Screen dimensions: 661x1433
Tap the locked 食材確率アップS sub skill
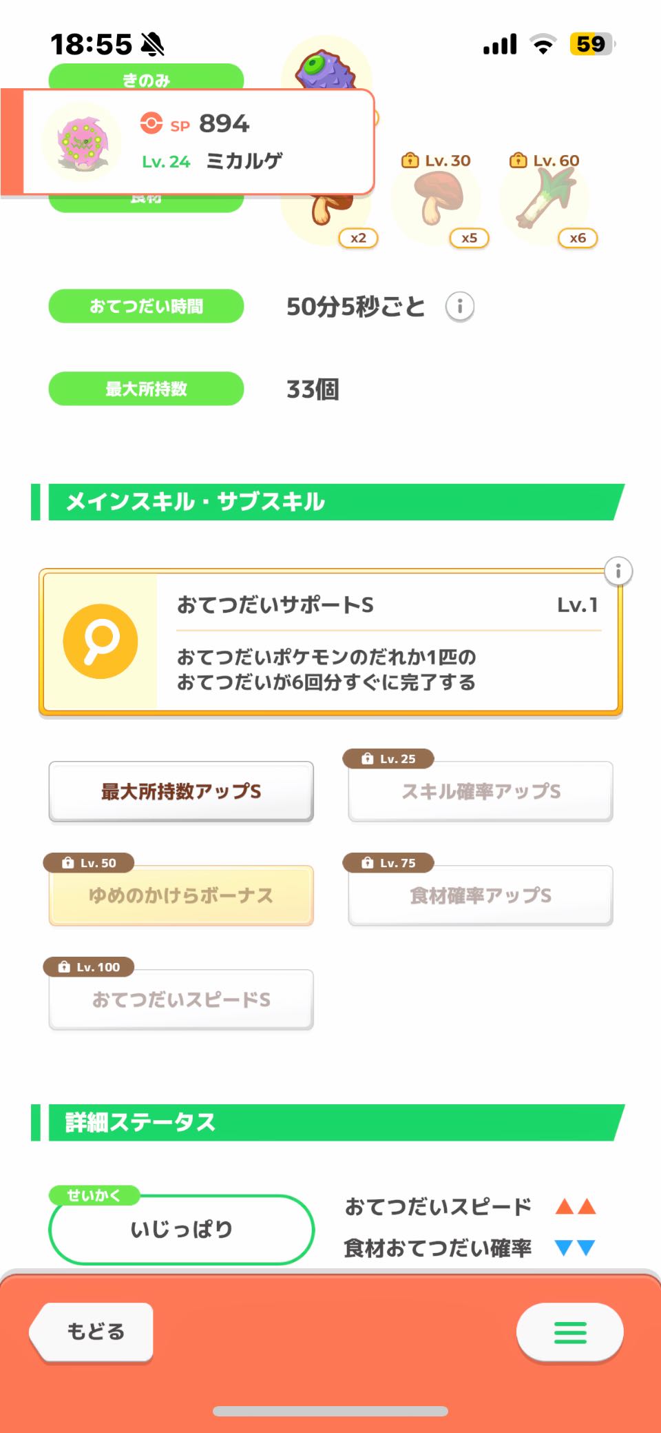point(481,895)
